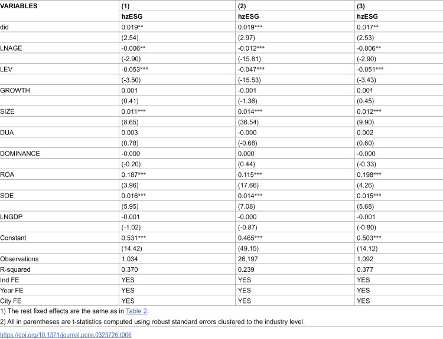
Task: Click the Table 2 link in the footnote
Action: click(136, 311)
